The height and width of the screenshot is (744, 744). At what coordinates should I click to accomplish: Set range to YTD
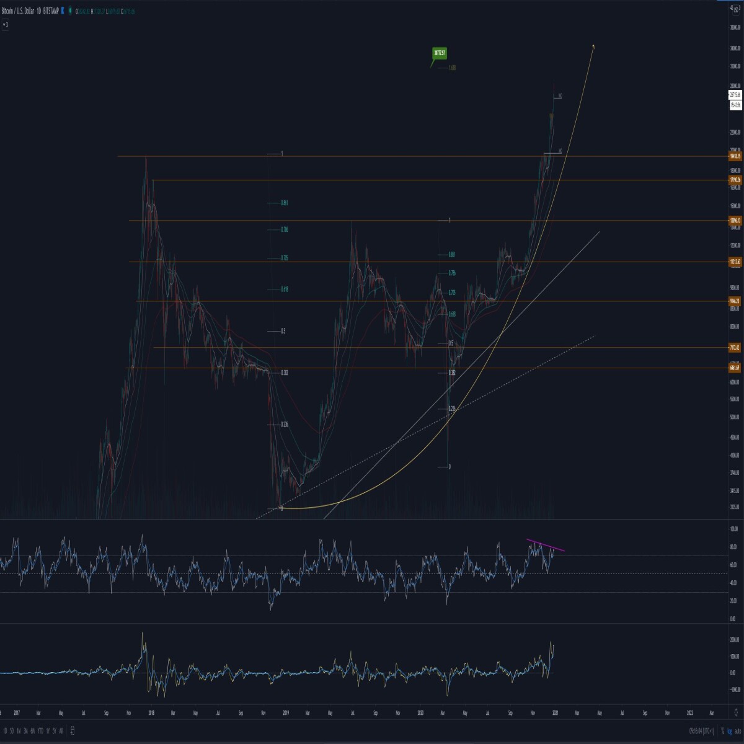click(40, 732)
